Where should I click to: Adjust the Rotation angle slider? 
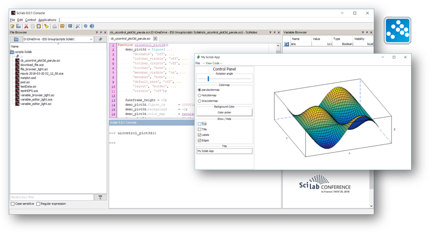click(x=208, y=79)
